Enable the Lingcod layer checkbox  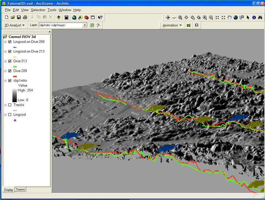(x=10, y=114)
